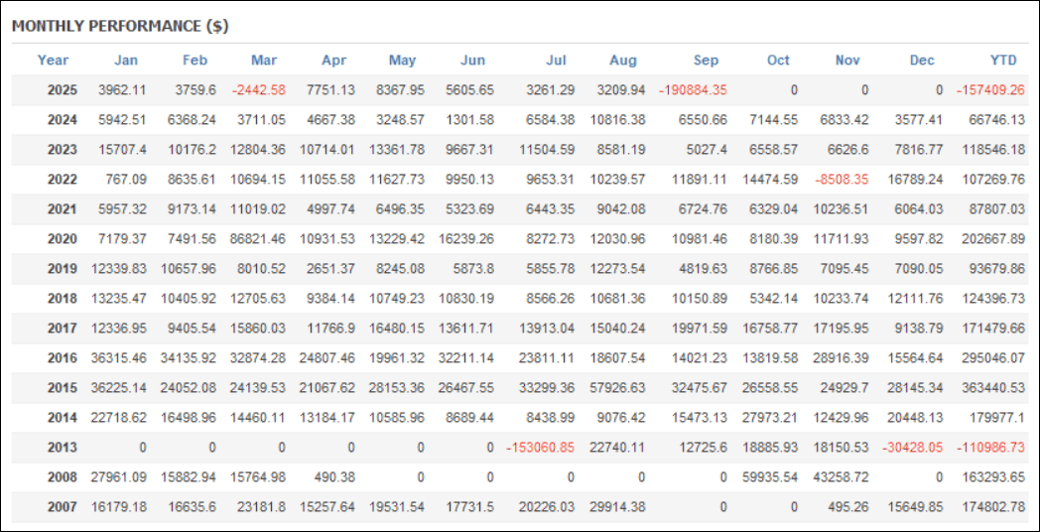Click the 2025 September loss value -190884.35
1040x532 pixels.
coord(693,89)
